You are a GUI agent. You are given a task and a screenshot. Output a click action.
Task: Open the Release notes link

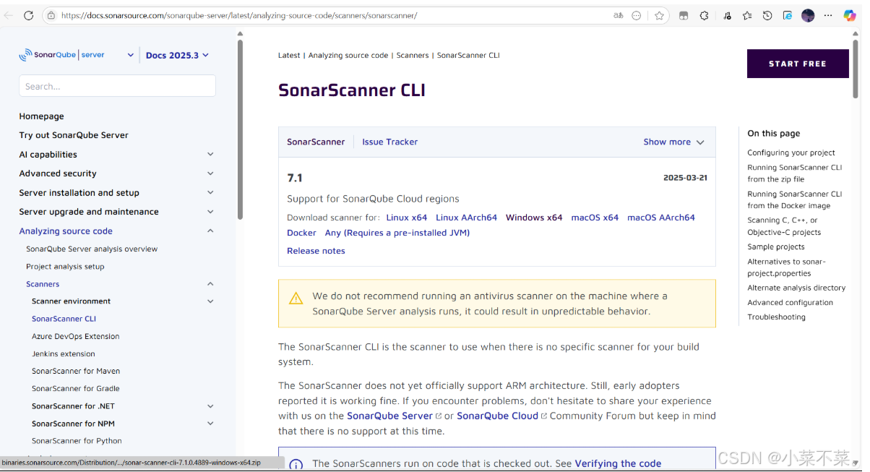tap(316, 251)
